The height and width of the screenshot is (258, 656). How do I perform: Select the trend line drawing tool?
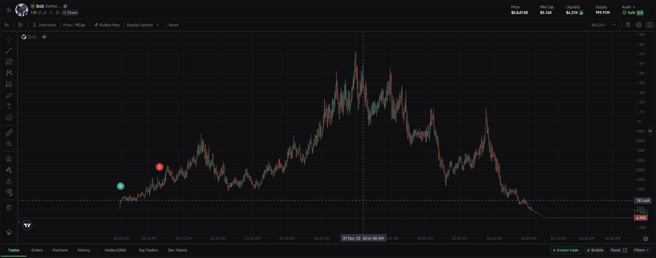(9, 50)
